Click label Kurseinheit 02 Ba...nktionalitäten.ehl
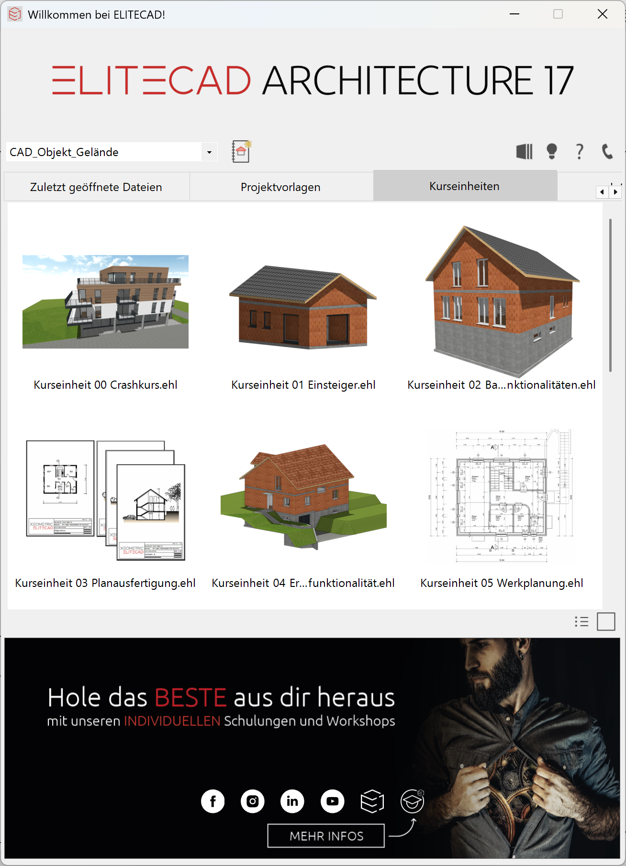Screen dimensions: 626x866 tap(502, 385)
